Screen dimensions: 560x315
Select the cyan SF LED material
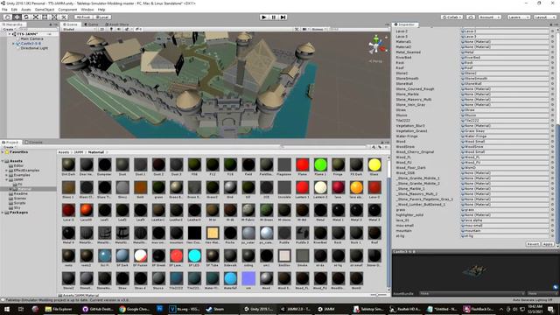click(194, 256)
